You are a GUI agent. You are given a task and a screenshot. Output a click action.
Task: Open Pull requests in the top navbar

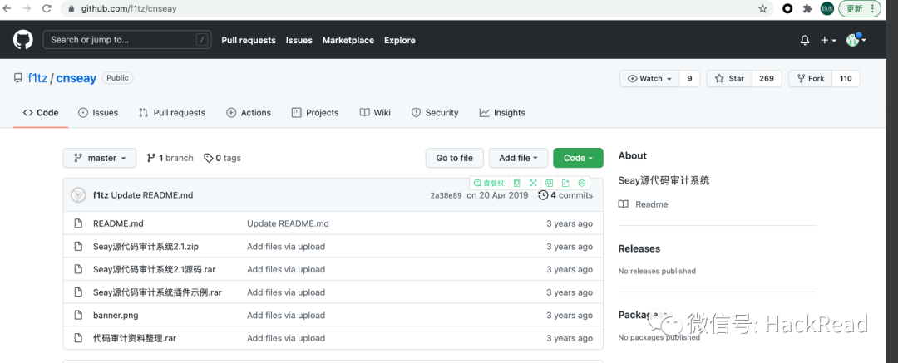pos(249,40)
